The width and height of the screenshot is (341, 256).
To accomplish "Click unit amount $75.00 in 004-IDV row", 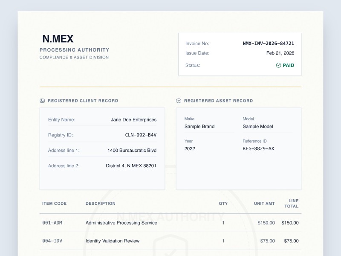I will click(268, 241).
